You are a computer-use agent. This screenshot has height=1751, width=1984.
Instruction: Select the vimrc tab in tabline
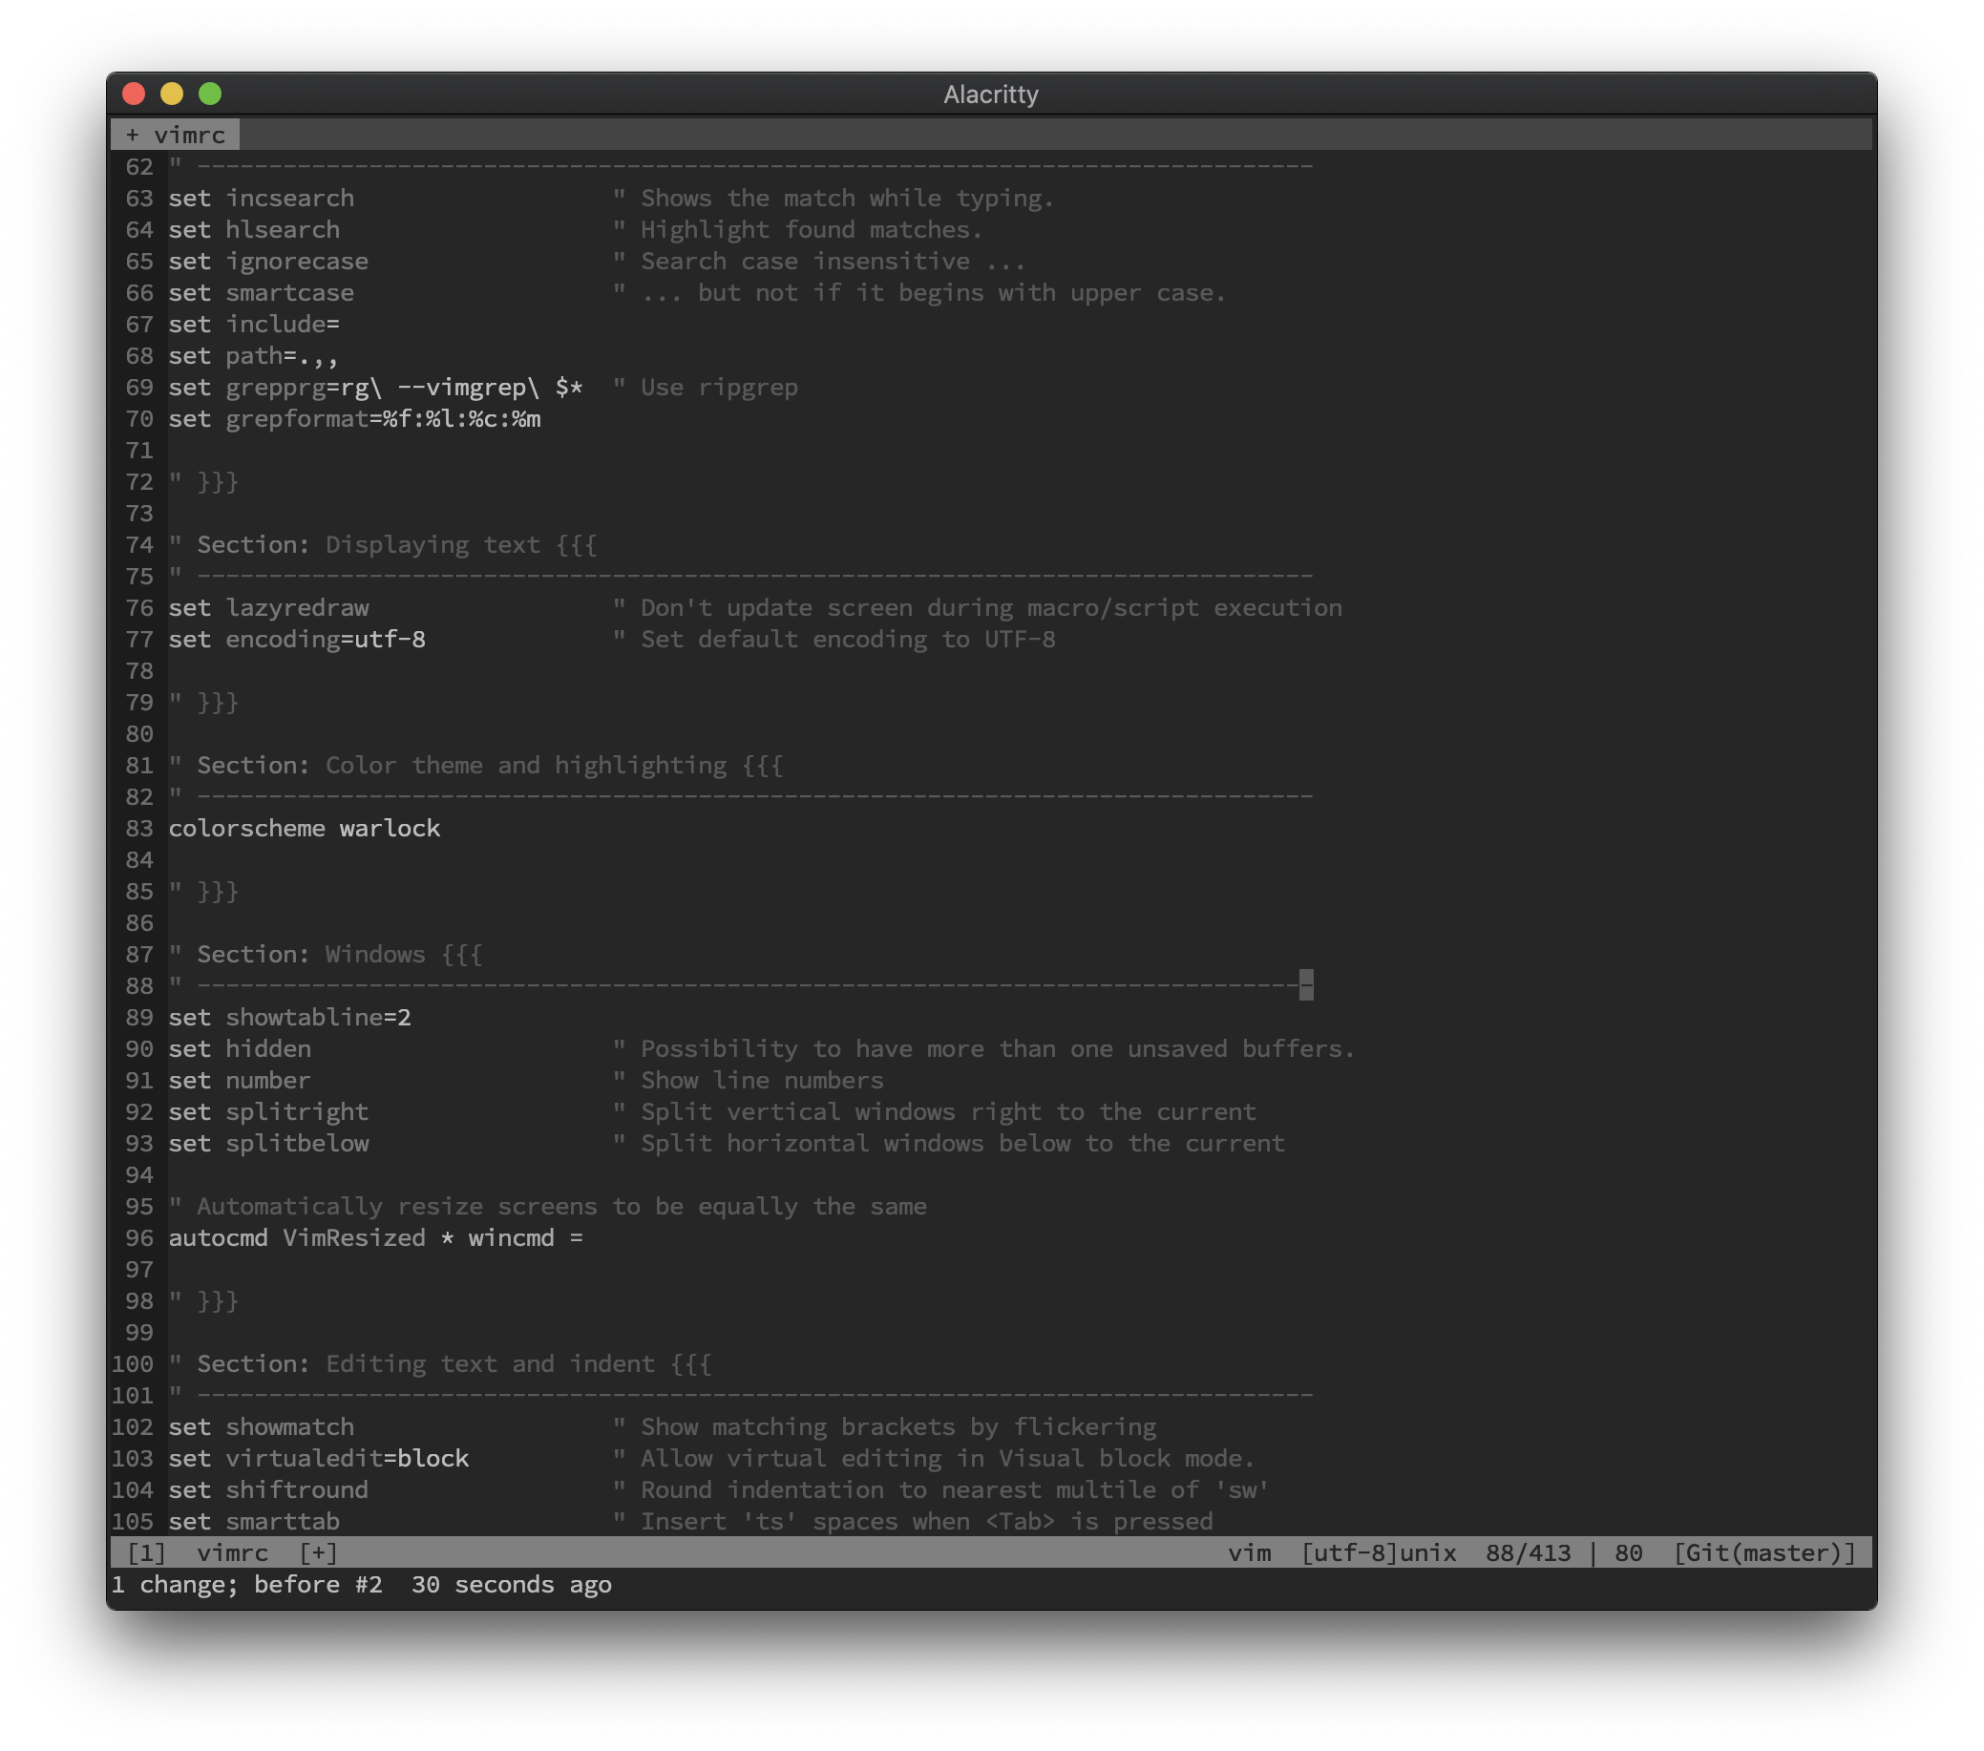point(189,135)
